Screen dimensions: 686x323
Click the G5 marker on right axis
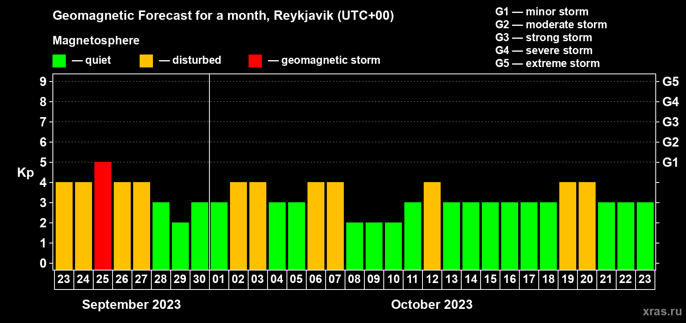point(670,82)
